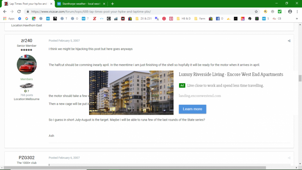Open the Google Maps bookmark
302x170 pixels.
34,18
